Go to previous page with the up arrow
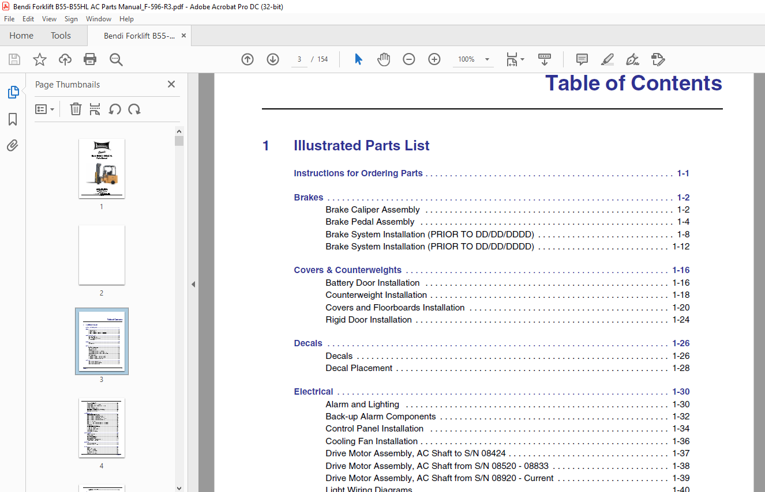Screen dimensions: 765x492 247,59
